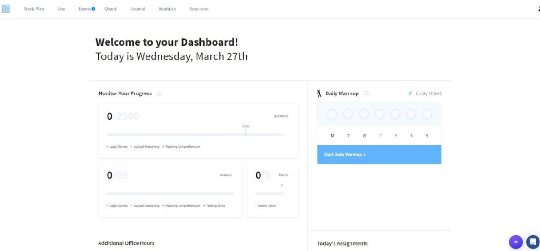Click the info icon next to Daily Warmup

pos(367,93)
